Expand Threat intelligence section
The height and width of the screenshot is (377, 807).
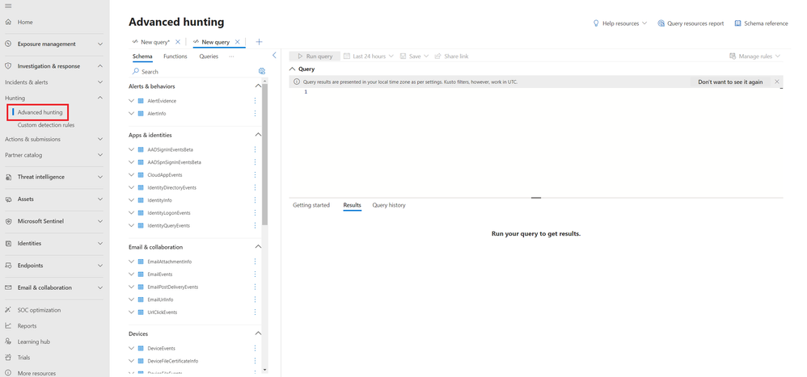pos(99,178)
